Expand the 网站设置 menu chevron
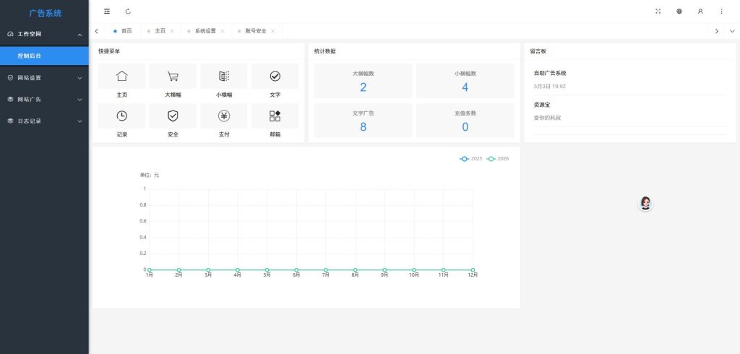Viewport: 740px width, 354px height. [79, 78]
